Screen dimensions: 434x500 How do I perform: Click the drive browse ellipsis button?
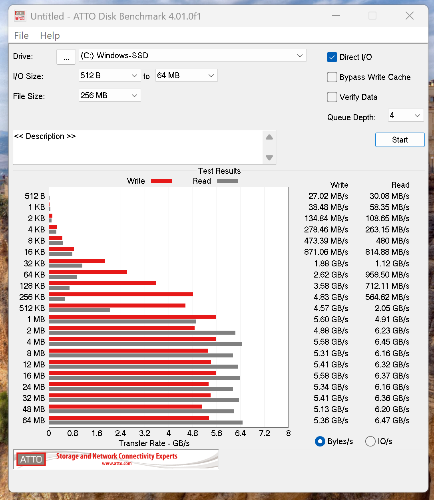pyautogui.click(x=66, y=57)
